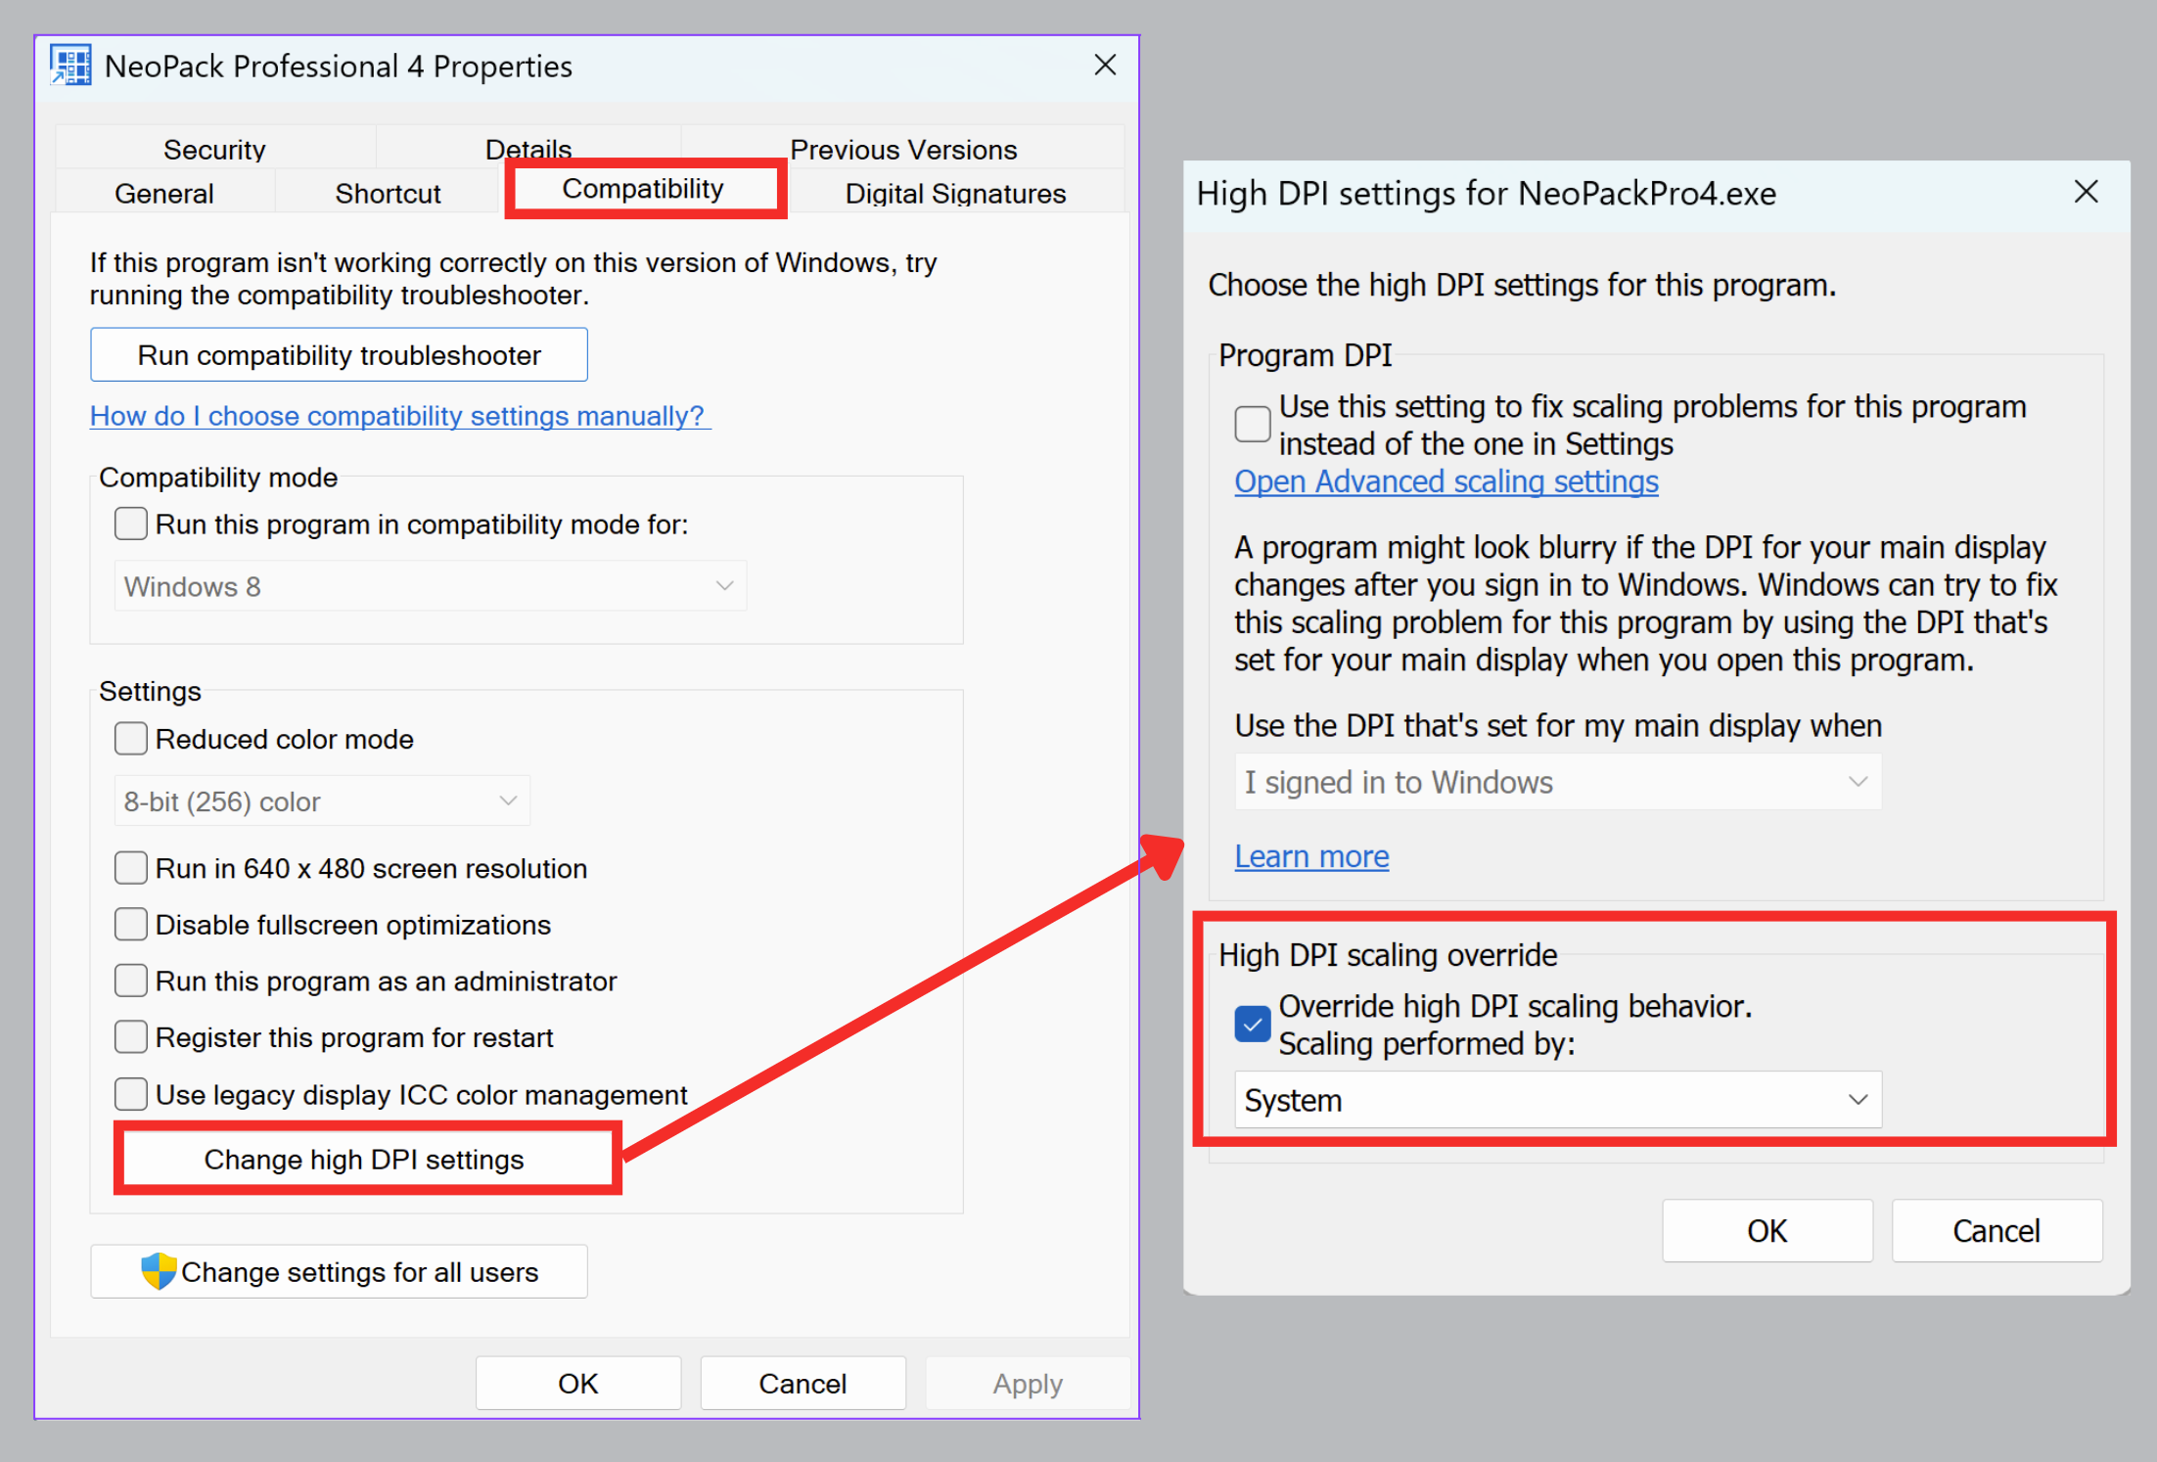Viewport: 2157px width, 1462px height.
Task: Click OK in the High DPI settings dialog
Action: pyautogui.click(x=1767, y=1230)
